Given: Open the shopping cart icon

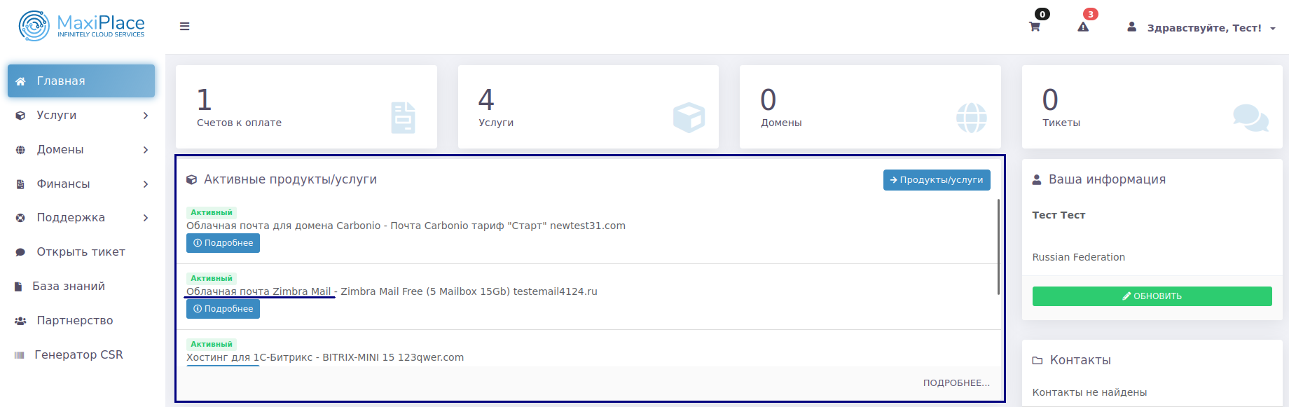Looking at the screenshot, I should (1034, 27).
